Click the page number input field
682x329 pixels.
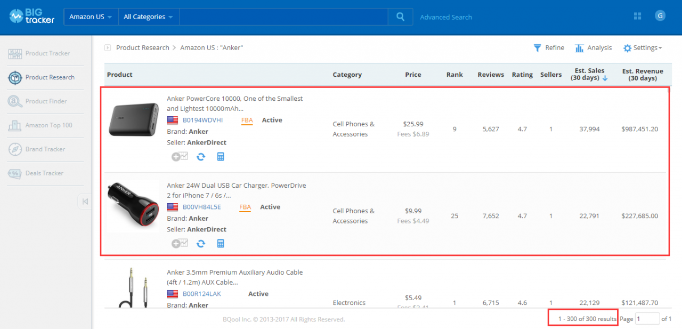click(x=647, y=319)
